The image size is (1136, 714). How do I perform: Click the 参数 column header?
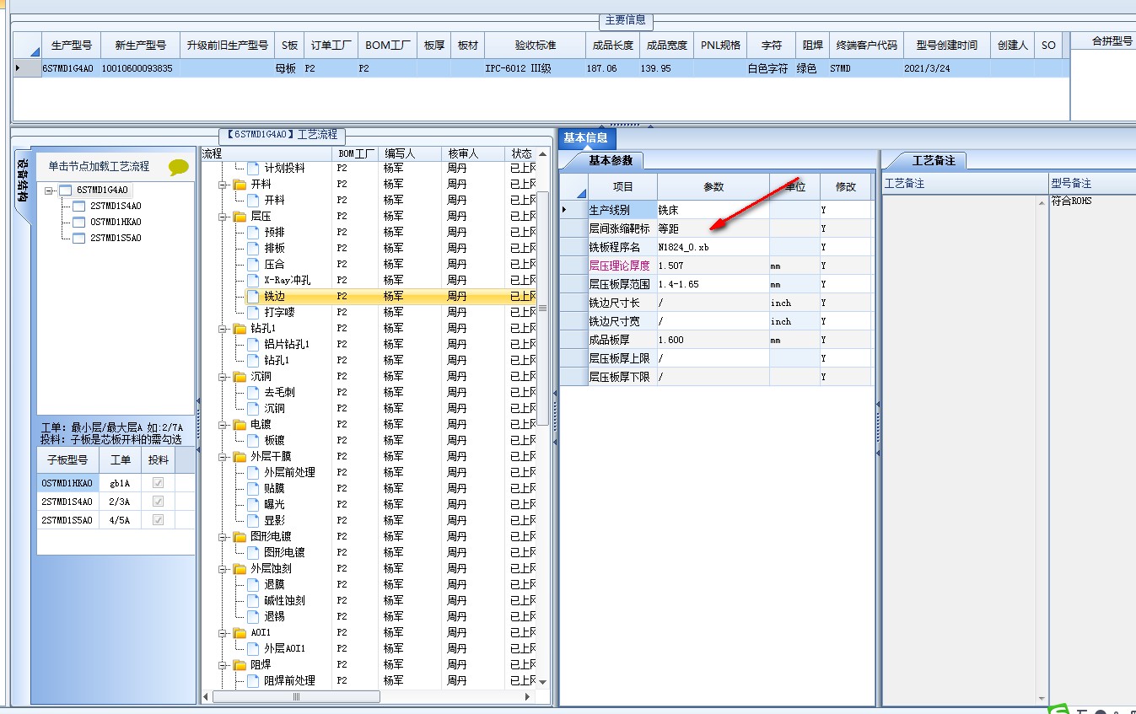tap(713, 187)
